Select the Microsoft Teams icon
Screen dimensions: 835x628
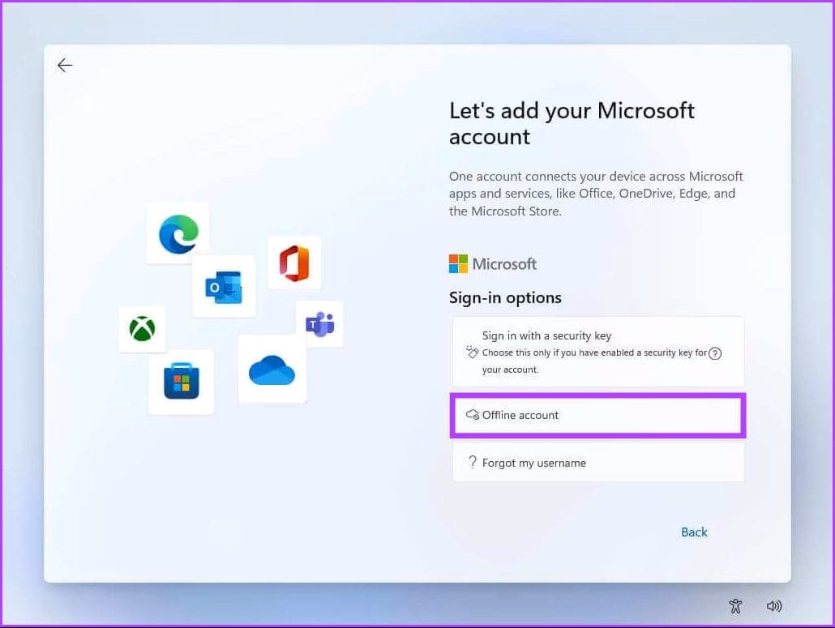319,324
